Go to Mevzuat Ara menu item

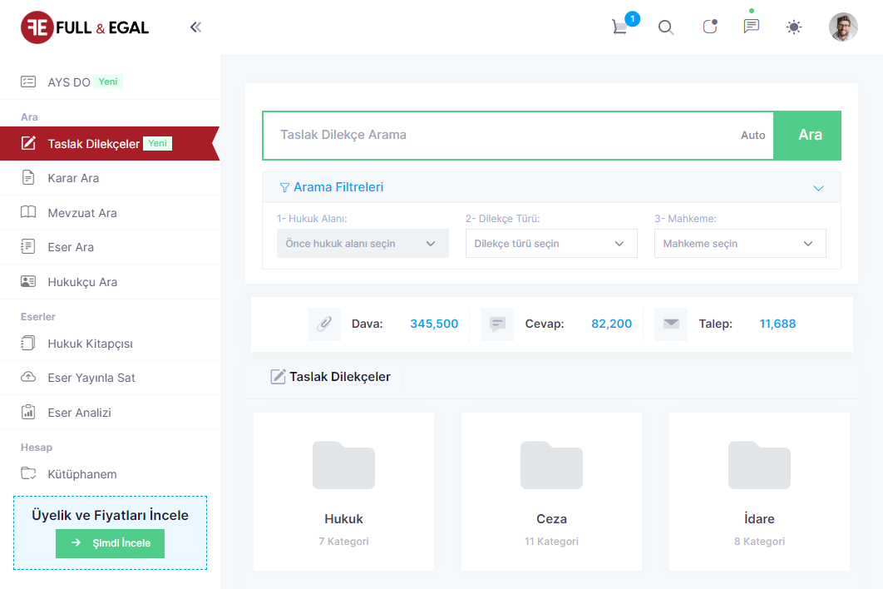[x=82, y=213]
